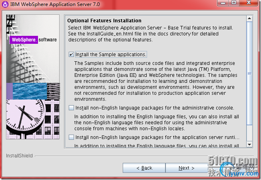The width and height of the screenshot is (261, 180).
Task: Click the title text IBM WebSphere Application Server 7.0
Action: coord(55,4)
